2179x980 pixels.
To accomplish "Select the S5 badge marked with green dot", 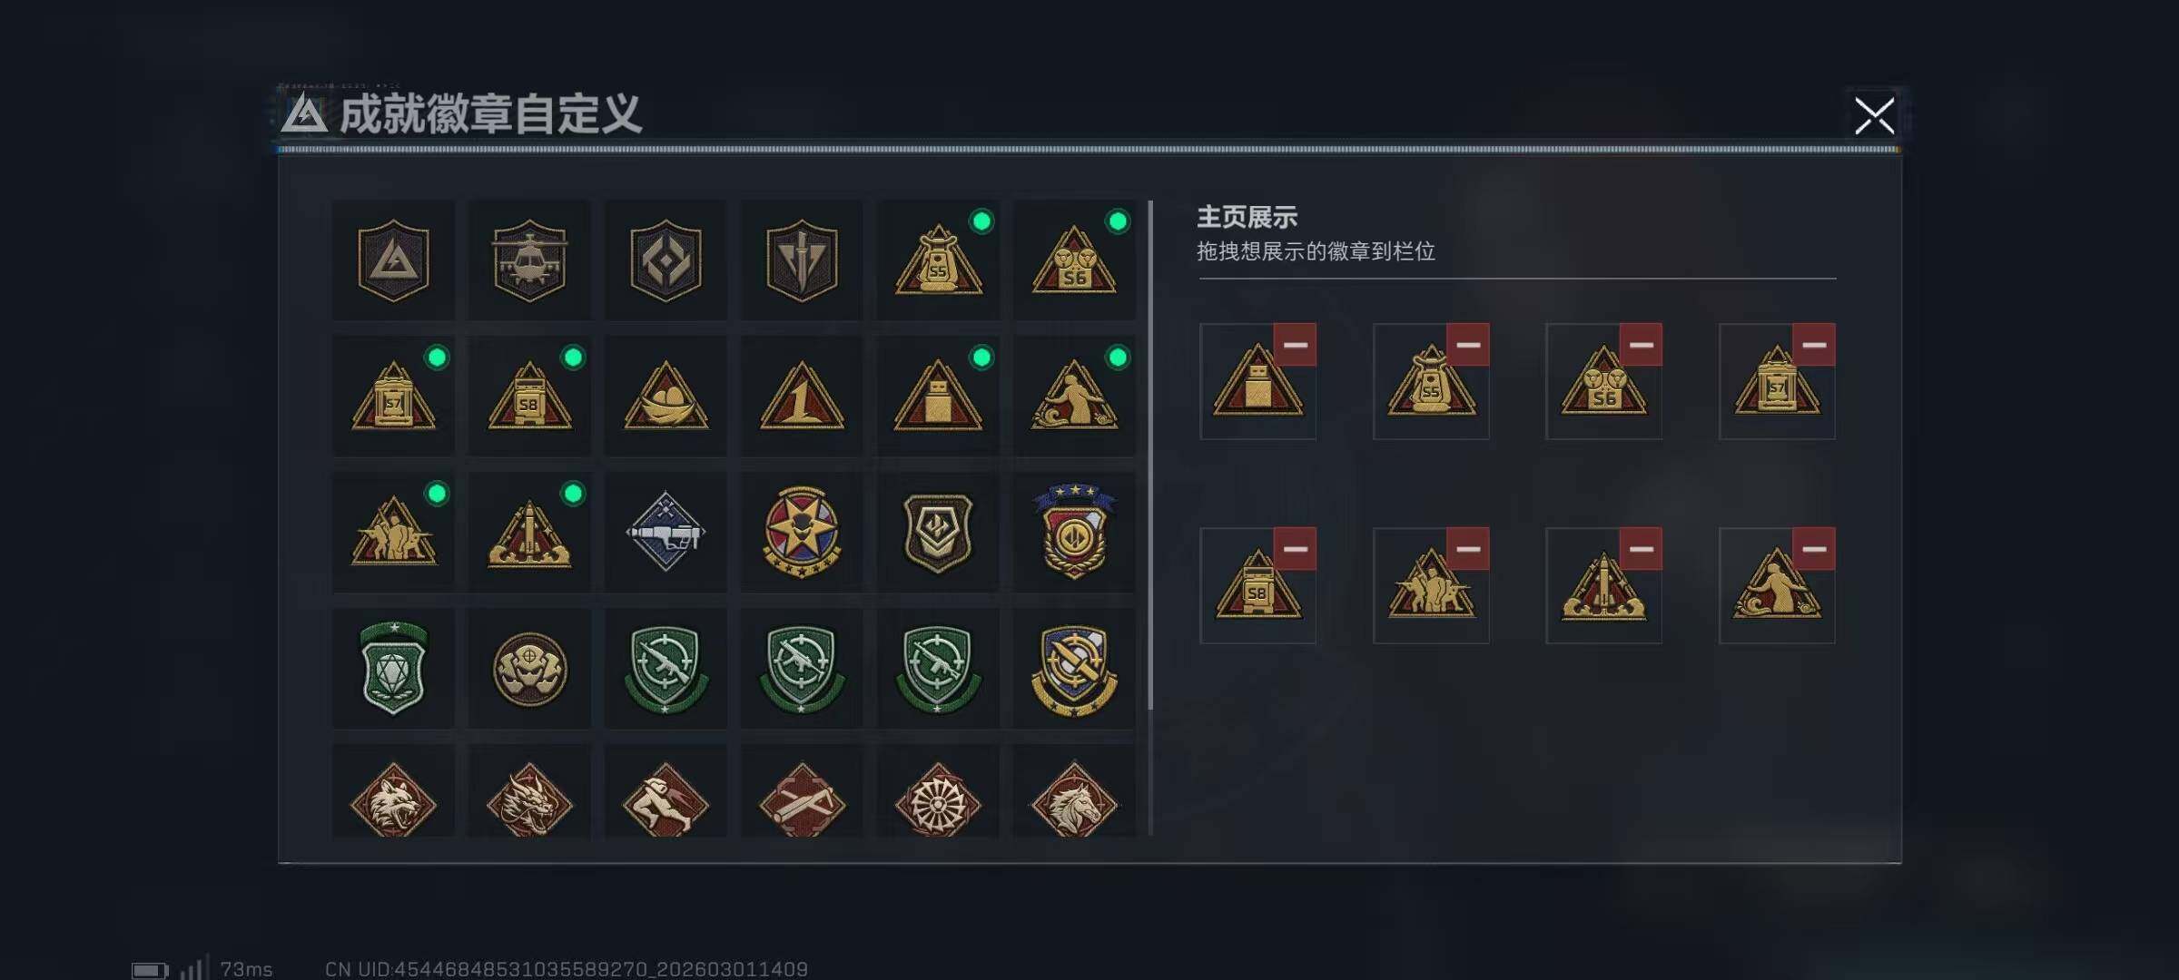I will coord(938,260).
